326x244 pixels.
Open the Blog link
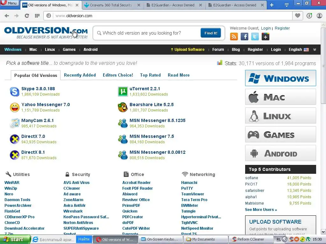pos(236,50)
